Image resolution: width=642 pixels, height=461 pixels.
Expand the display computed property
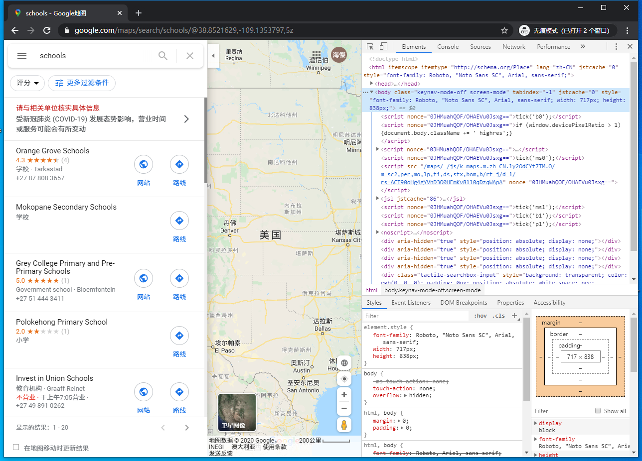tap(536, 423)
